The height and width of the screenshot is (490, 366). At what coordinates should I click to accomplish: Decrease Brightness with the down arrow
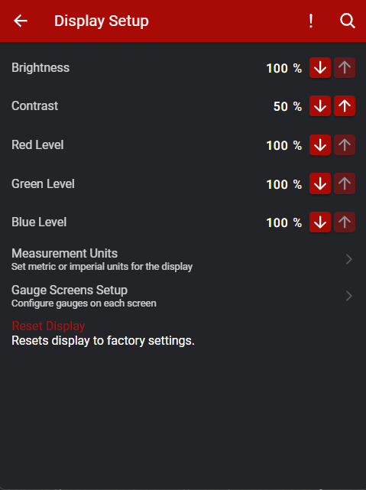(x=320, y=67)
